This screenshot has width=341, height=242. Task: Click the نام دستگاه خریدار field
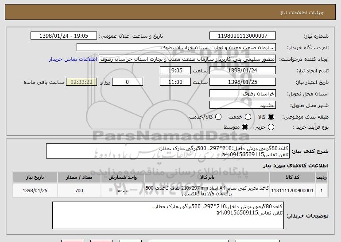[x=176, y=48]
